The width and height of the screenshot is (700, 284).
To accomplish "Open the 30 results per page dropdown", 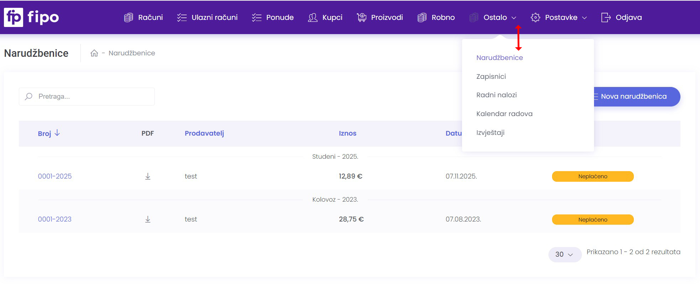I will point(564,255).
